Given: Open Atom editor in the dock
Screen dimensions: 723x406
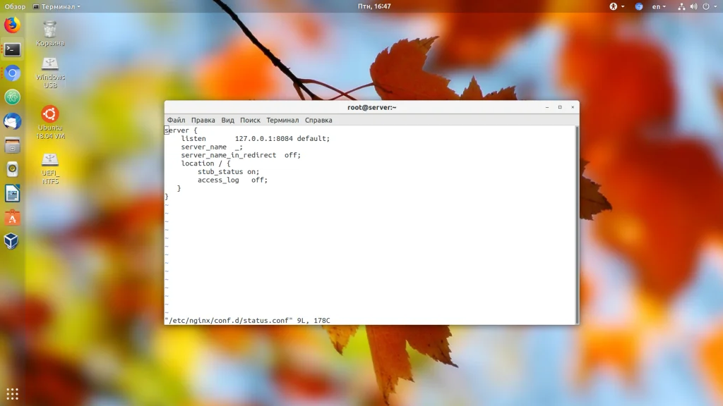Looking at the screenshot, I should coord(12,97).
